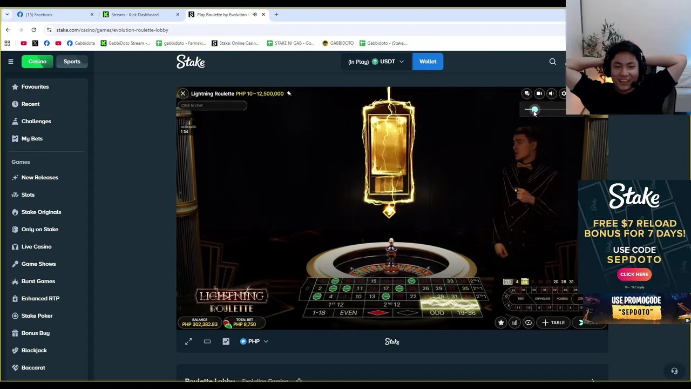Open a new browser tab

(x=276, y=15)
